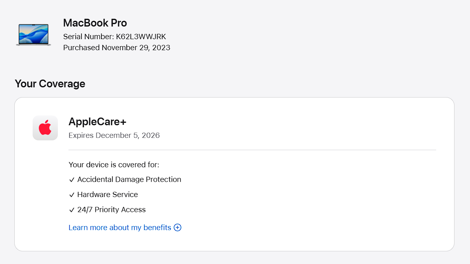
Task: Expand benefits using the plus circle icon
Action: (177, 228)
